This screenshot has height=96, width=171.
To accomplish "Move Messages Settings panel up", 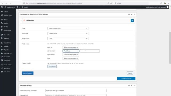I will pyautogui.click(x=129, y=85).
